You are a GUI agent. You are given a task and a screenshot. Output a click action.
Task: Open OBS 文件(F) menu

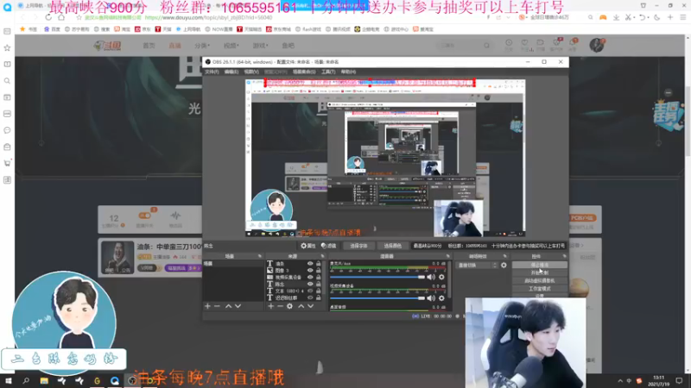pyautogui.click(x=212, y=72)
